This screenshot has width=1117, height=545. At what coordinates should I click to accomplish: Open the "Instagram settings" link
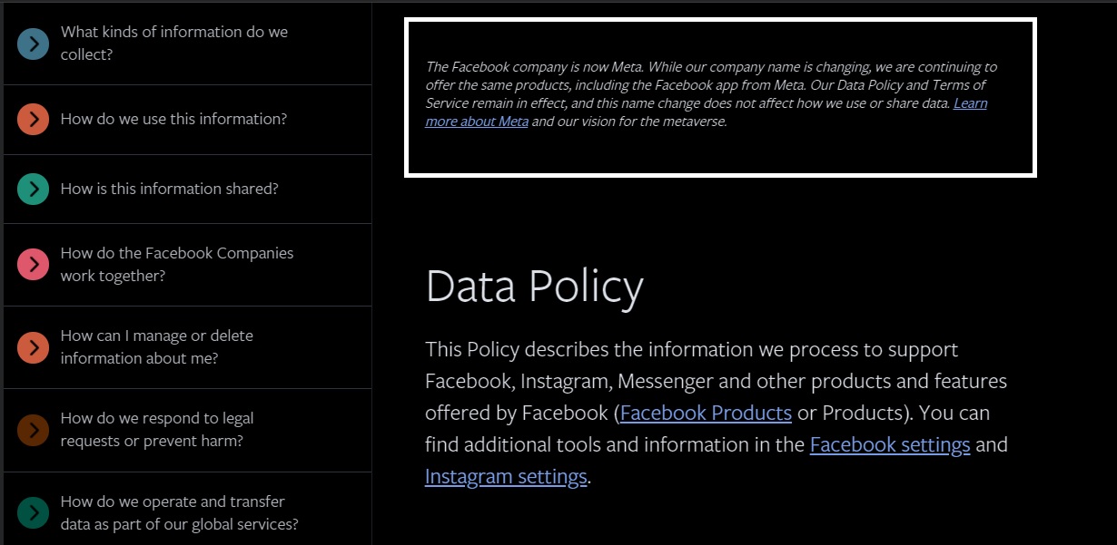click(x=506, y=475)
